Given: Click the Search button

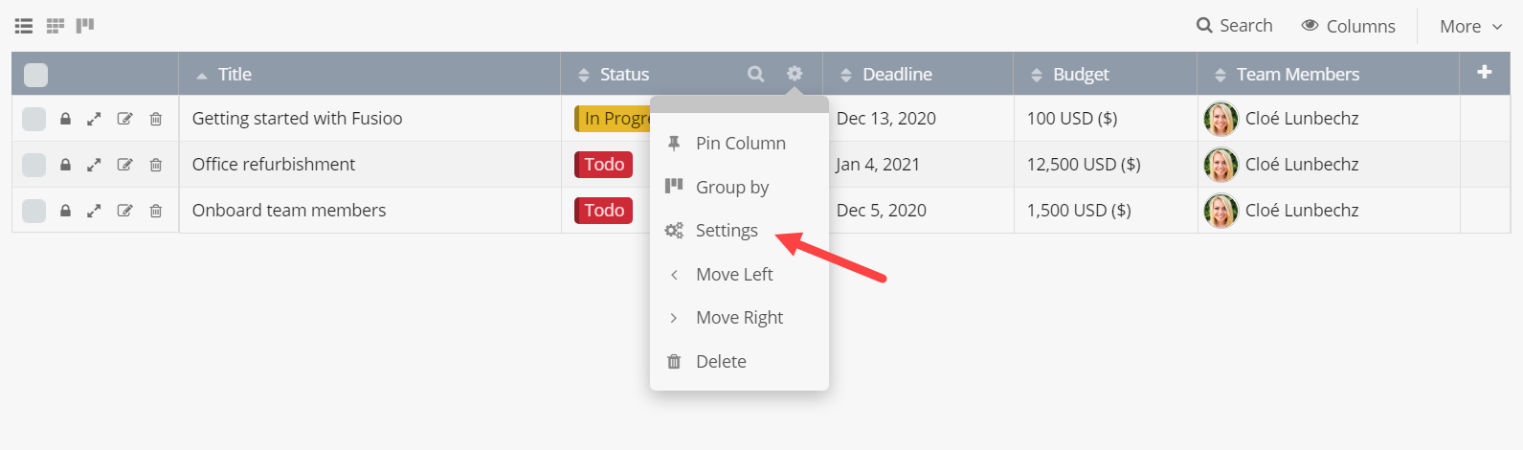Looking at the screenshot, I should (1235, 26).
